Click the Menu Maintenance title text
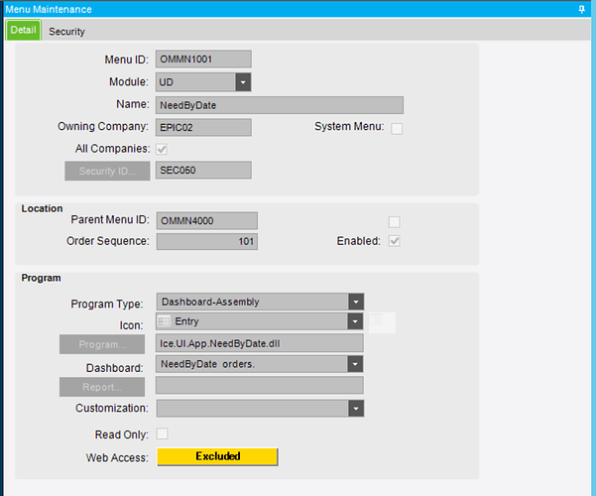596x496 pixels. click(49, 9)
